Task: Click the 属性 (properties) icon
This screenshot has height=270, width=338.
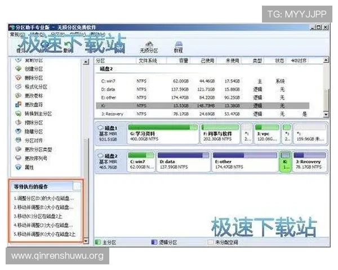Action: (19, 167)
